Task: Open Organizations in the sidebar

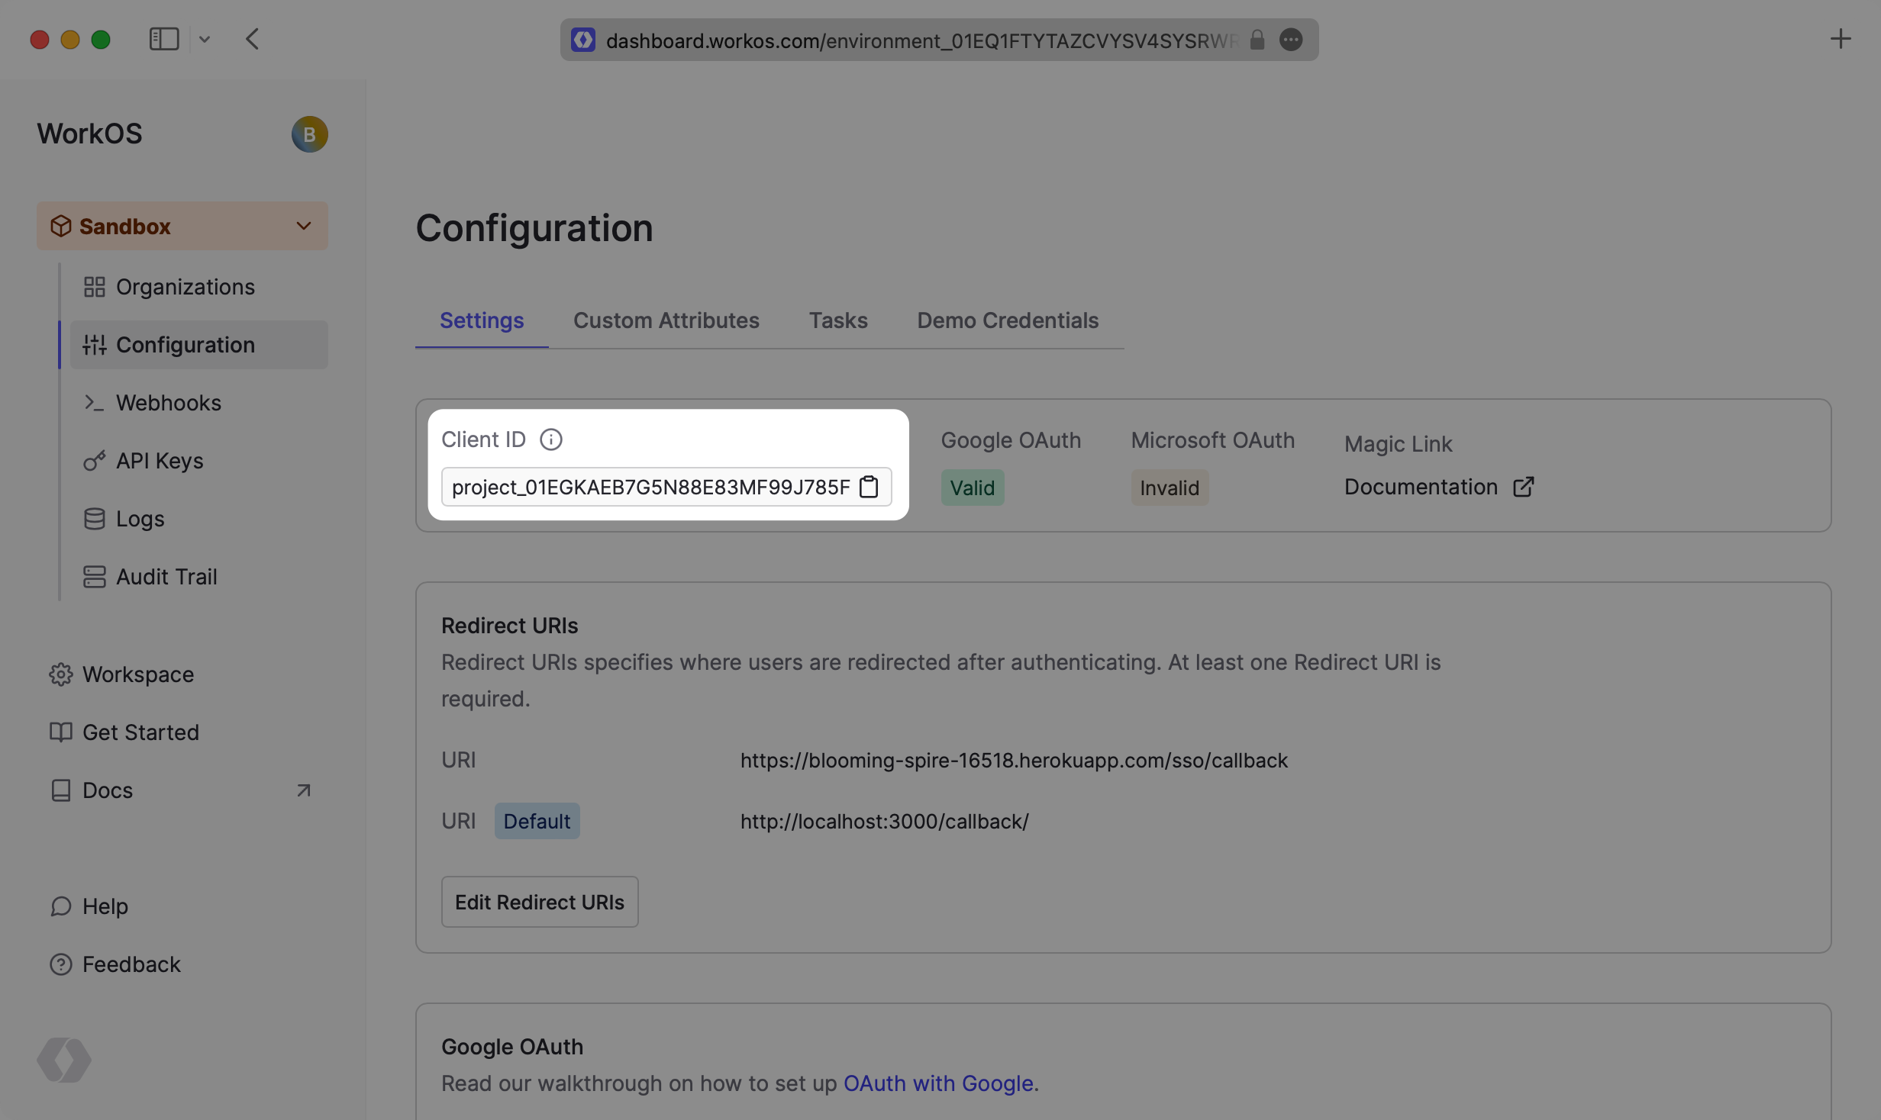Action: [x=184, y=287]
